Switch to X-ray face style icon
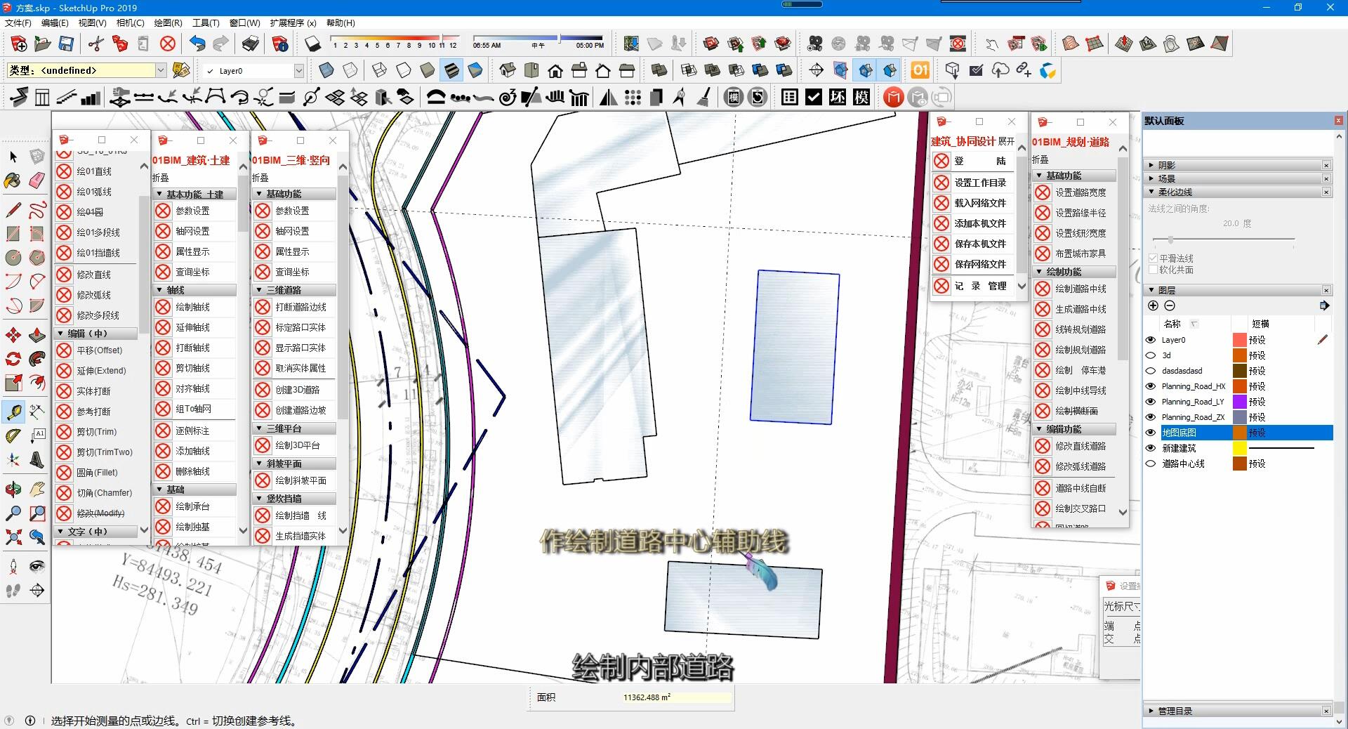Viewport: 1348px width, 729px height. coord(326,70)
